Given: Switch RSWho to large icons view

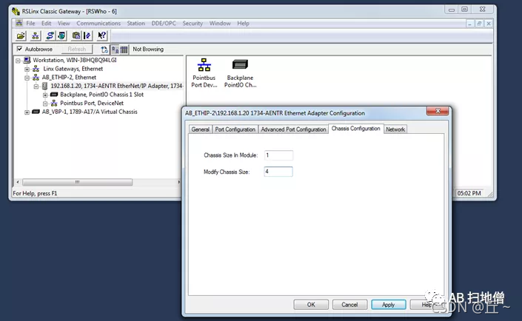Looking at the screenshot, I should coord(116,50).
